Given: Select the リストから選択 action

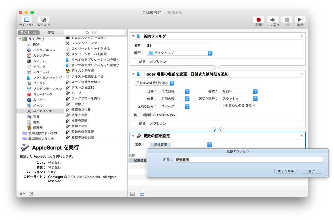Looking at the screenshot, I should point(83,87).
